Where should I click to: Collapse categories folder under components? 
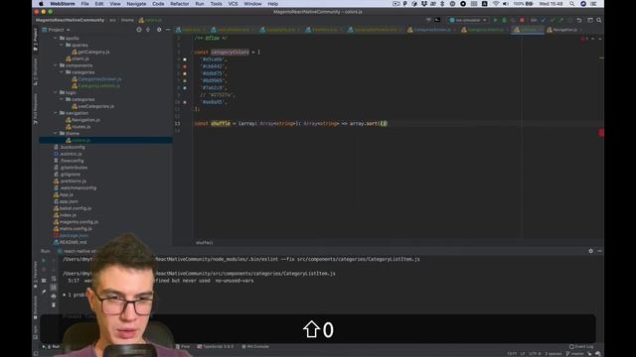pyautogui.click(x=62, y=72)
